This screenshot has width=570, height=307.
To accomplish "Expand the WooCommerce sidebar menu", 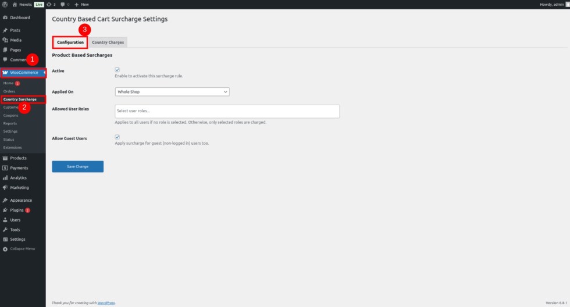I will (23, 73).
